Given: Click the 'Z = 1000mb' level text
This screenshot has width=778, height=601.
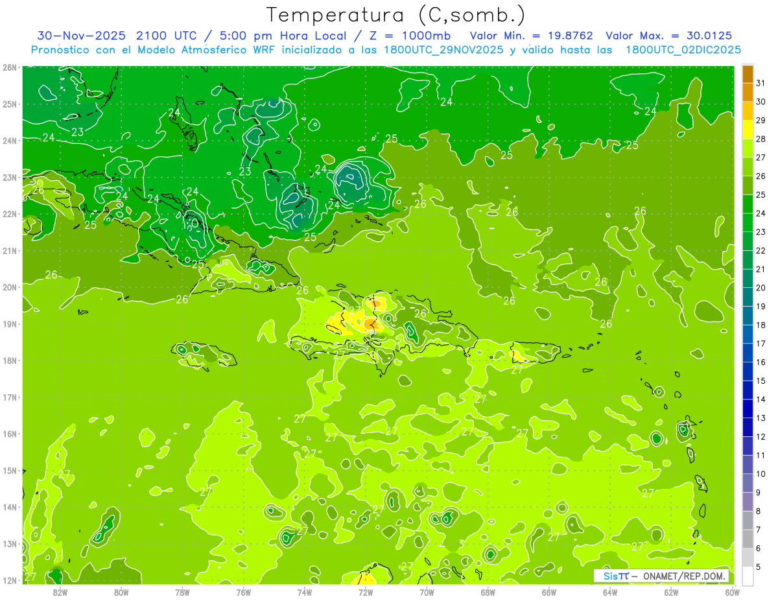Looking at the screenshot, I should click(408, 35).
